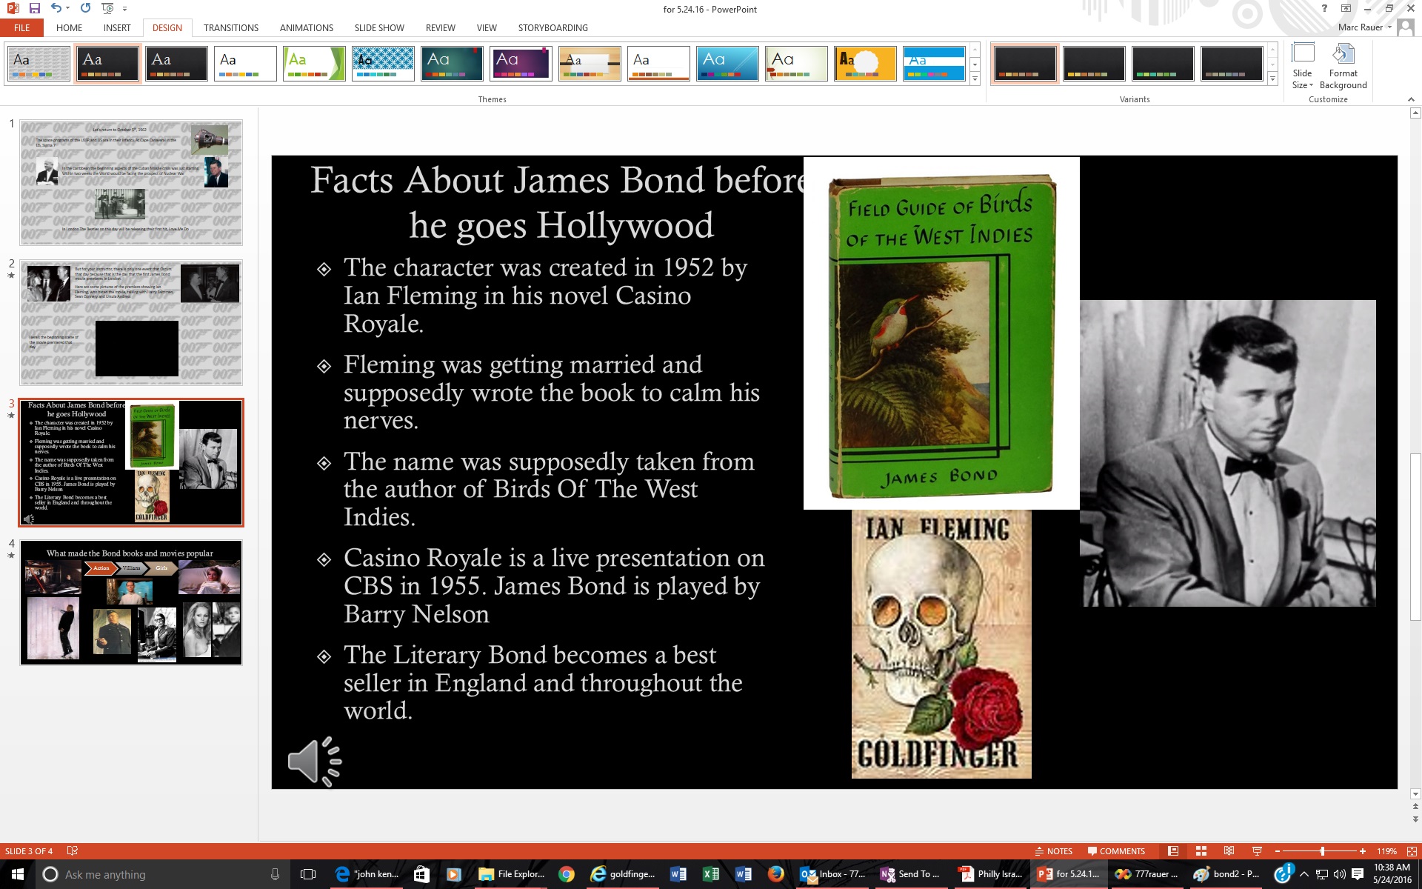Screen dimensions: 1422x889
Task: Apply the purple Ion Boardroom theme
Action: 521,64
